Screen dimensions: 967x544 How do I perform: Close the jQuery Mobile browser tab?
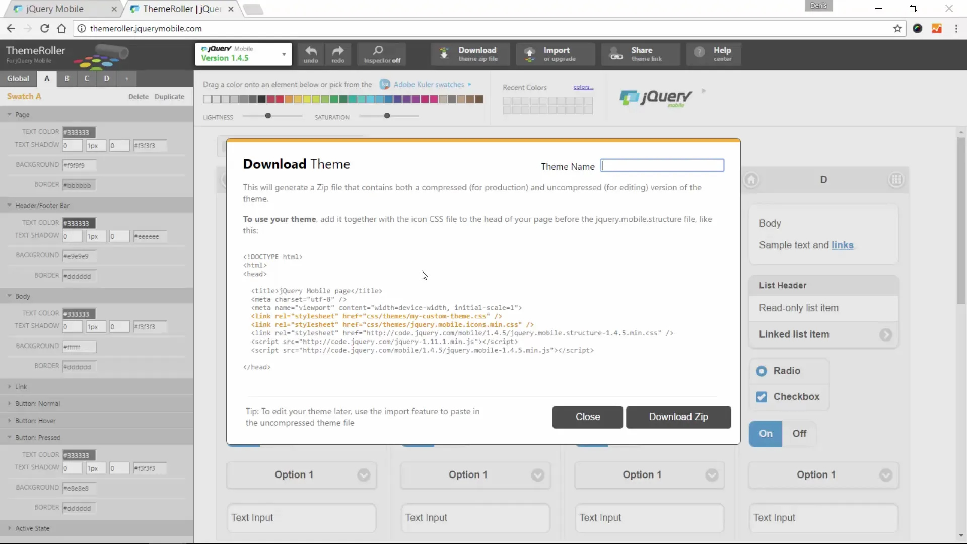coord(114,9)
